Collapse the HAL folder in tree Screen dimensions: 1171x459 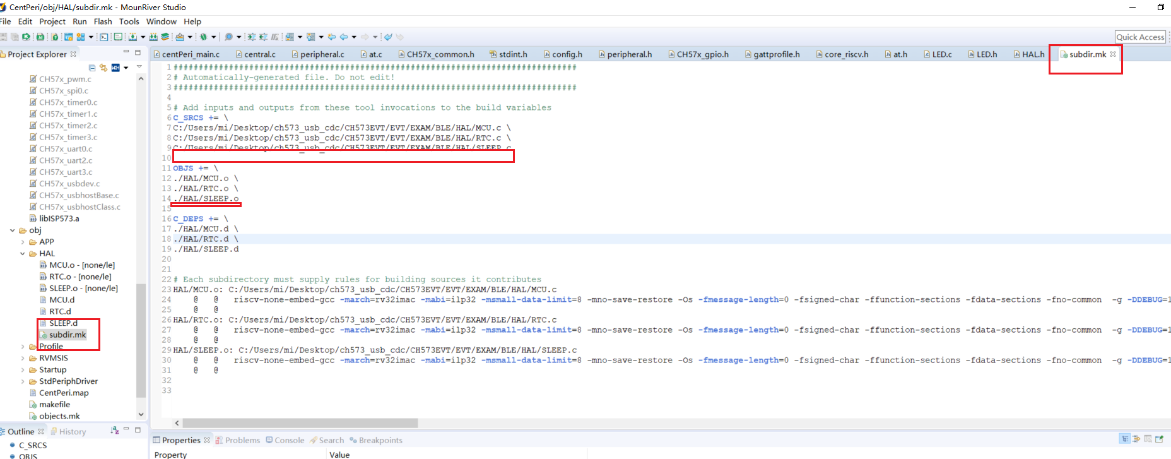point(23,254)
